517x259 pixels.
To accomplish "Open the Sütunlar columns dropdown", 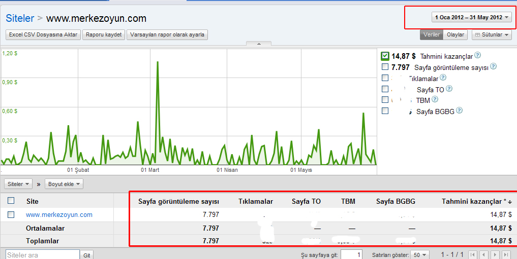I will pyautogui.click(x=492, y=34).
